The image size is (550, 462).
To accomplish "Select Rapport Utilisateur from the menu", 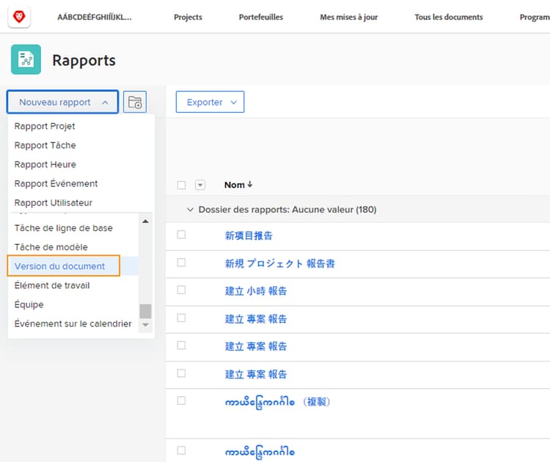I will (54, 202).
